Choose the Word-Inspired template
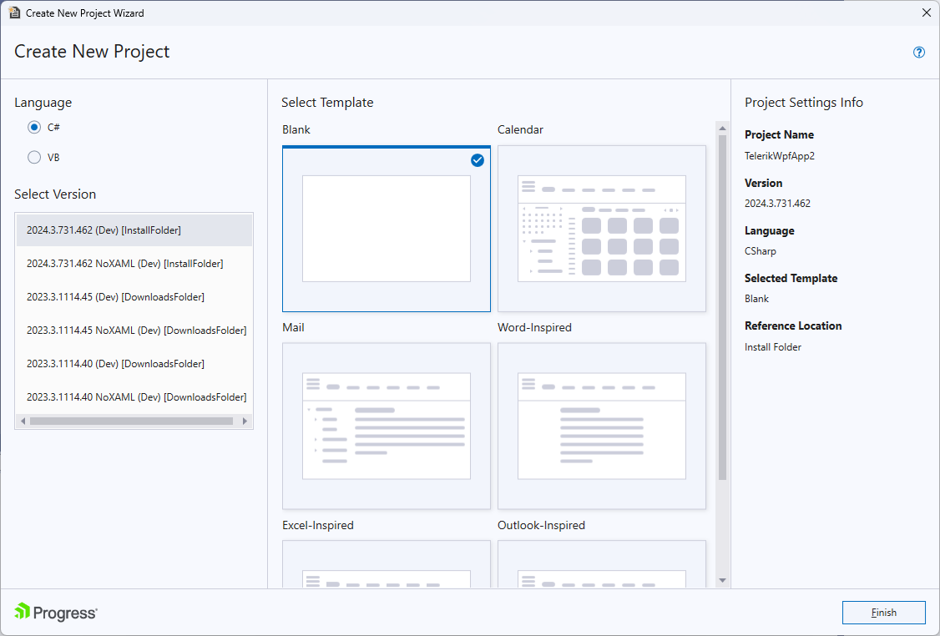The image size is (940, 636). coord(601,426)
